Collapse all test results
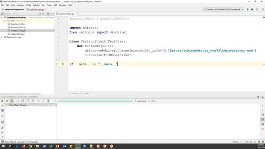Image resolution: width=265 pixels, height=149 pixels. (x=33, y=101)
